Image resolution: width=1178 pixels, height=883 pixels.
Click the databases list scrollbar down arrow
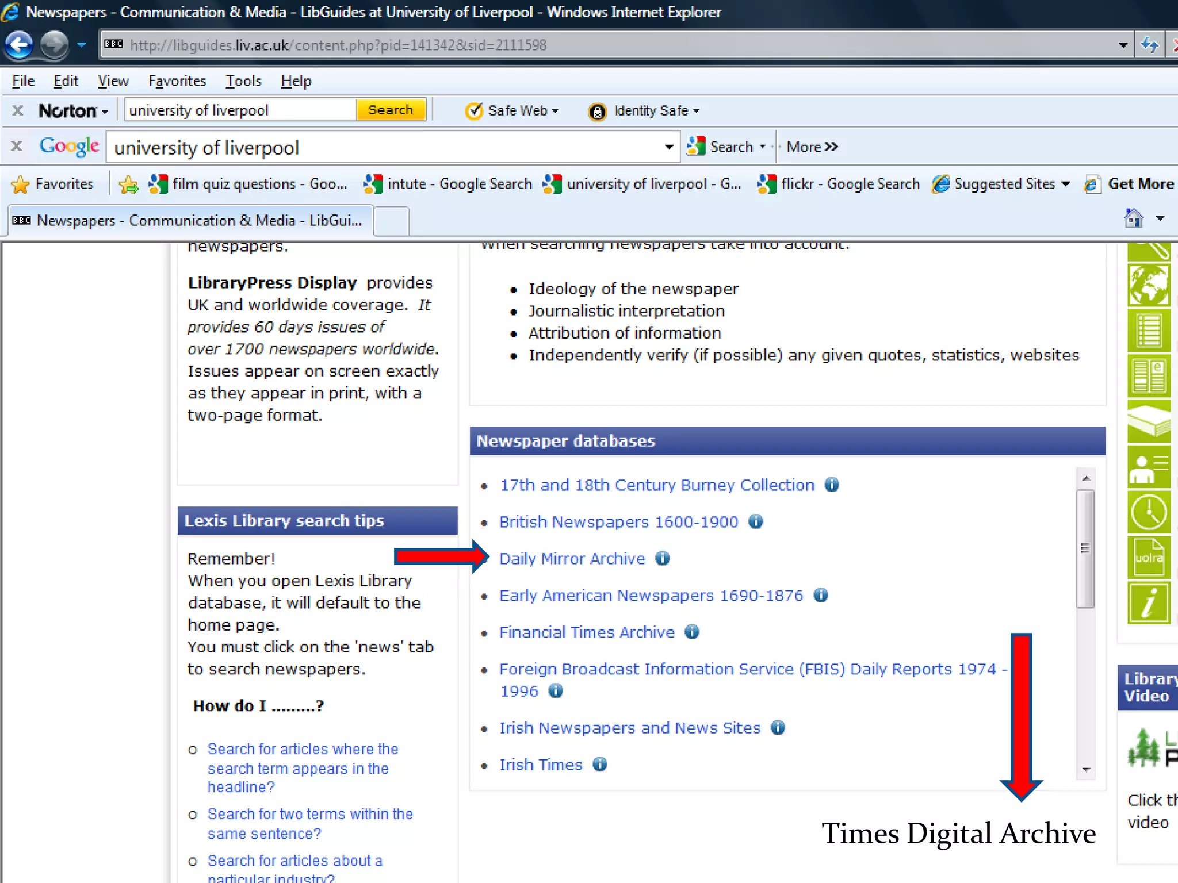1086,769
